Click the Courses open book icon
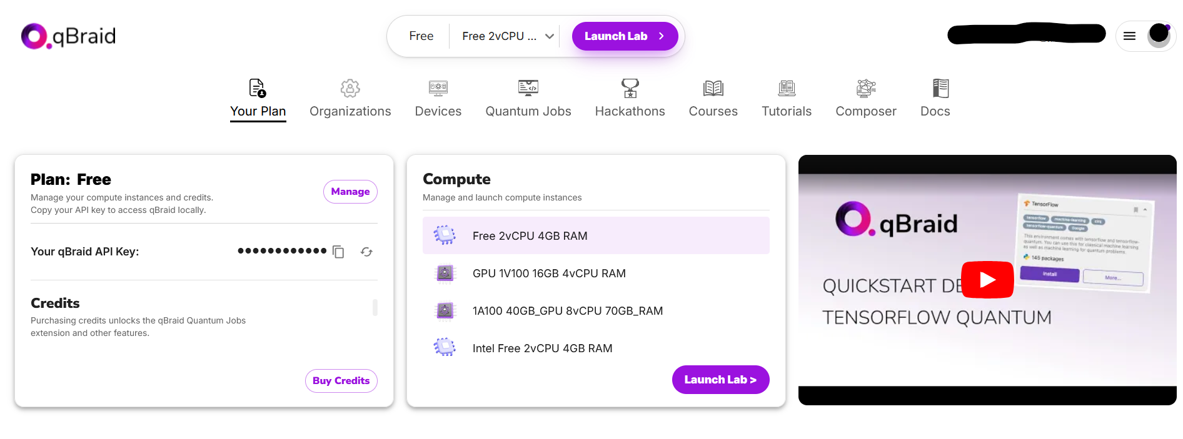 713,88
